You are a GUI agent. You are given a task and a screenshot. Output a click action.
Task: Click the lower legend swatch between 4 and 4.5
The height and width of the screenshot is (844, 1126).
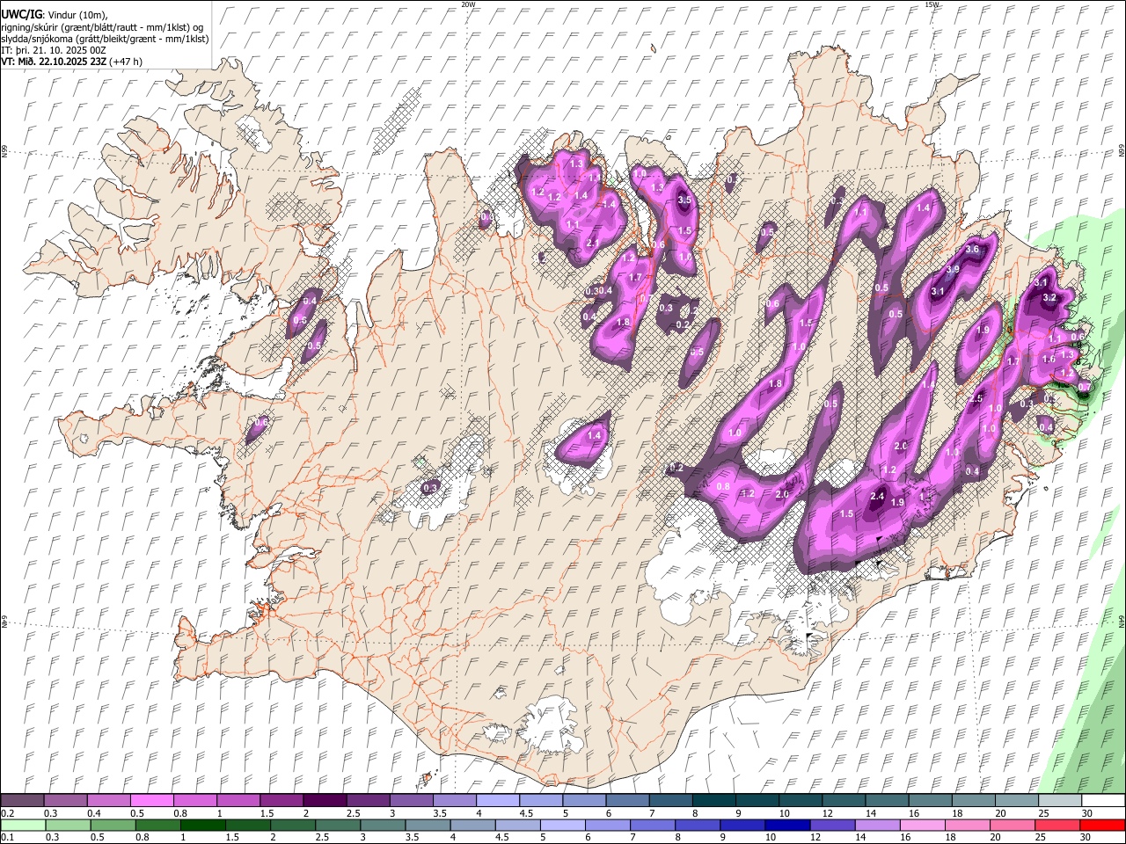click(472, 825)
